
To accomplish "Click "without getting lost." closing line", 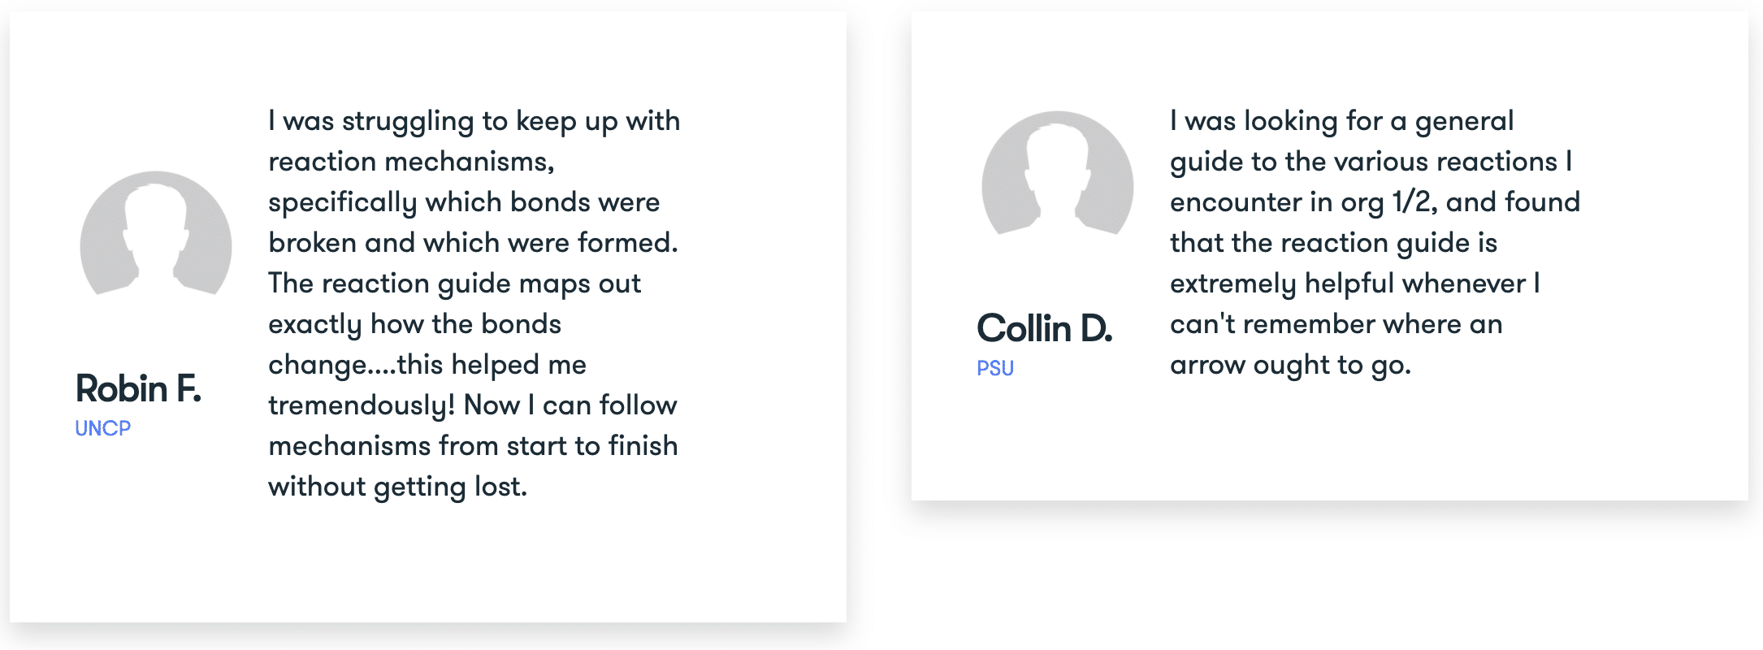I will pos(397,487).
